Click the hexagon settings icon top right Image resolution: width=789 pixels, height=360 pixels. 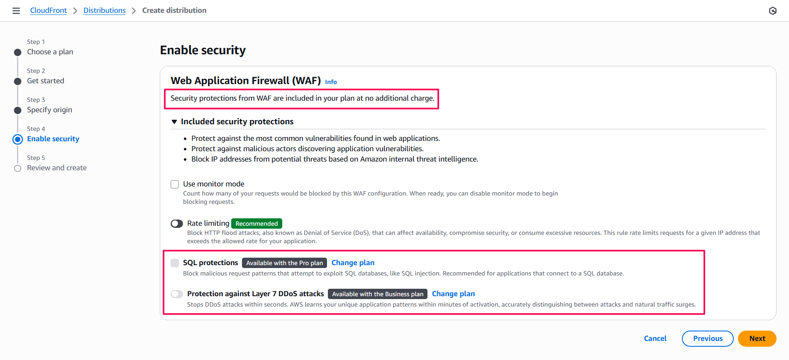(772, 11)
